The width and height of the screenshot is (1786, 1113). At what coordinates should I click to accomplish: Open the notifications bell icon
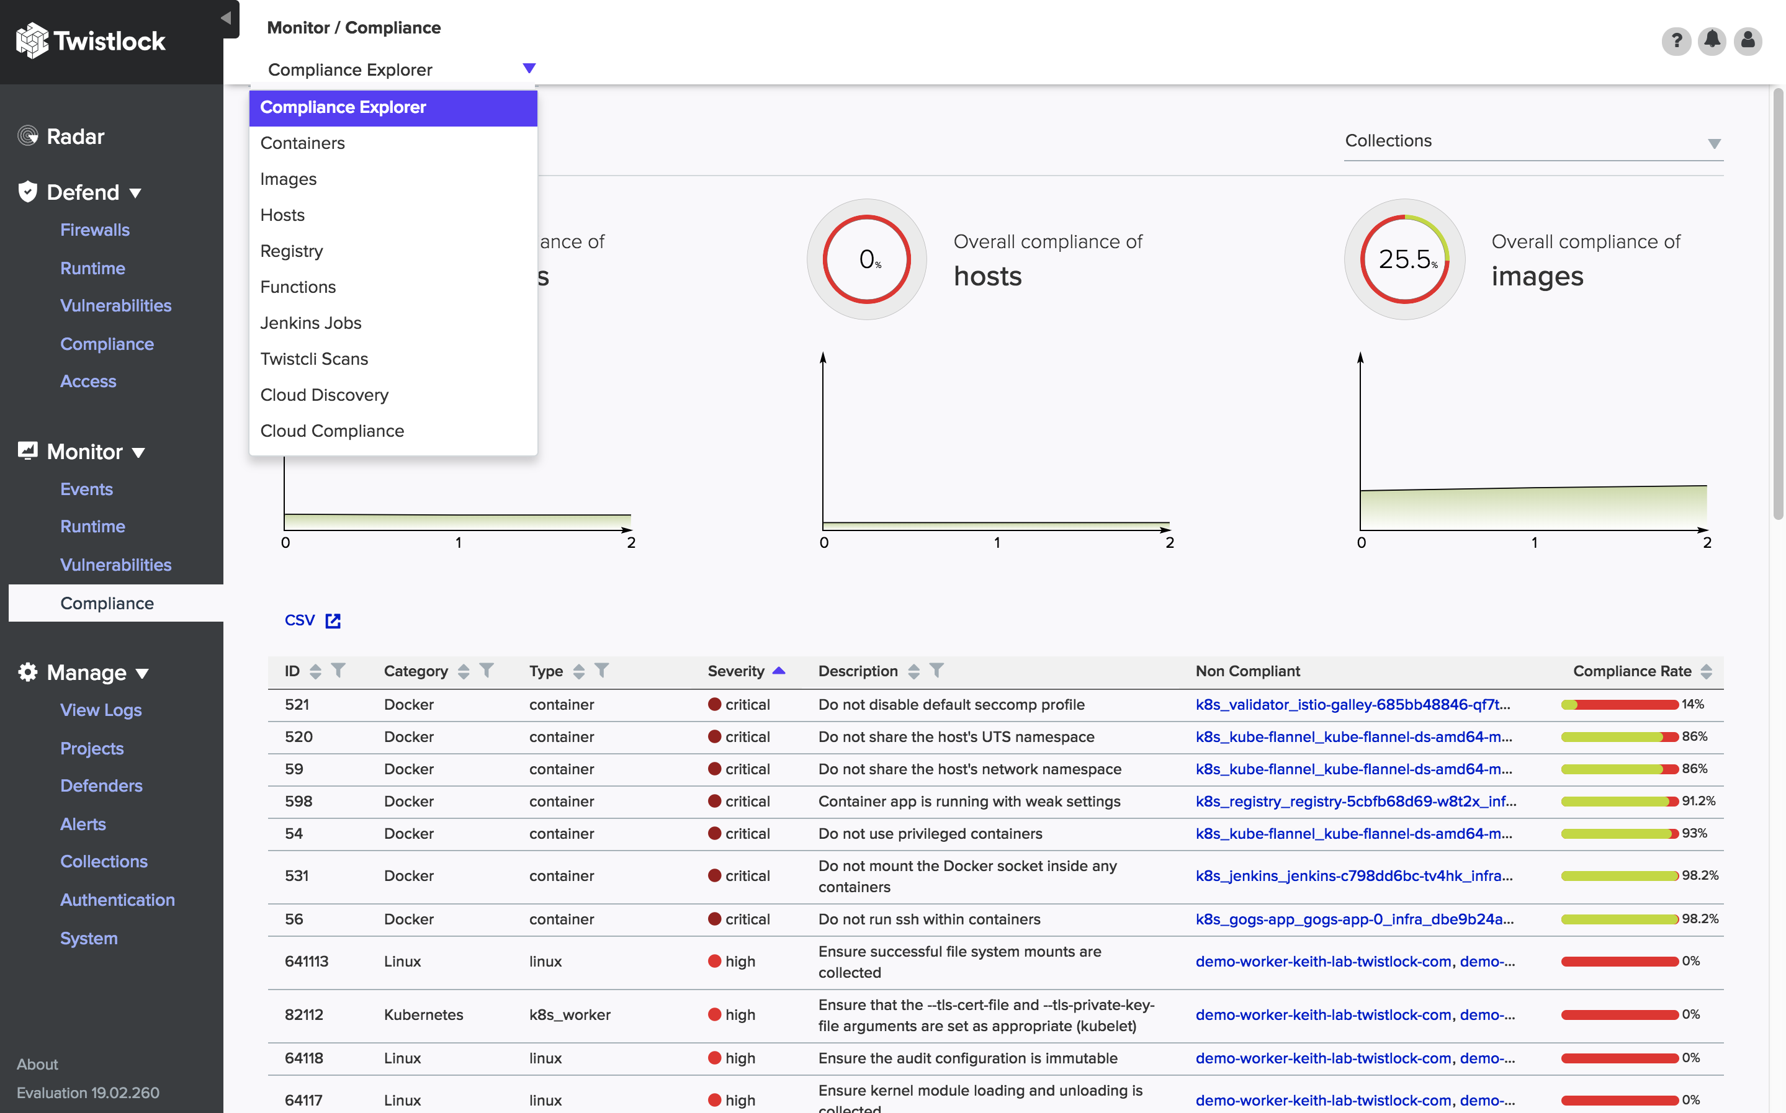1712,40
